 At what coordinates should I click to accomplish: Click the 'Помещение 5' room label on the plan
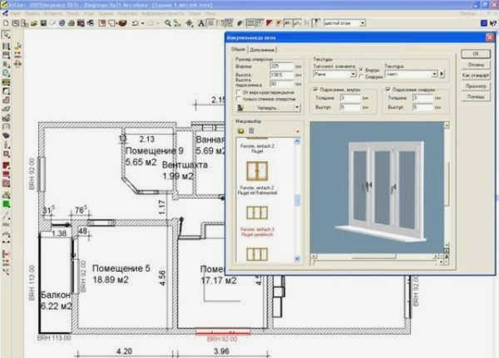(121, 268)
